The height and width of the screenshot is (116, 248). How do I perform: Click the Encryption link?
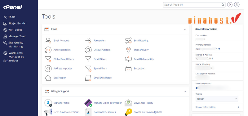pyautogui.click(x=139, y=69)
